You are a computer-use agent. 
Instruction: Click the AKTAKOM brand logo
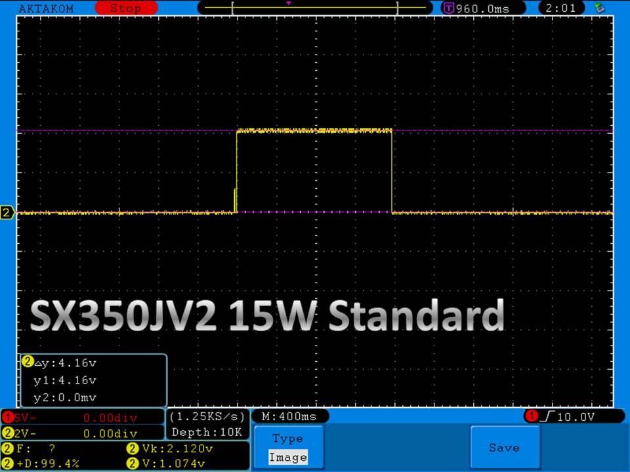coord(47,9)
